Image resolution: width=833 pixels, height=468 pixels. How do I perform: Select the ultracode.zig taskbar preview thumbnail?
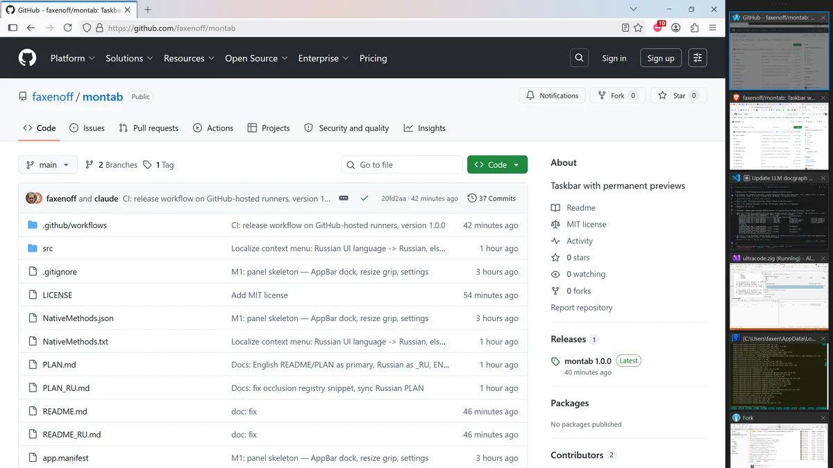pos(779,291)
